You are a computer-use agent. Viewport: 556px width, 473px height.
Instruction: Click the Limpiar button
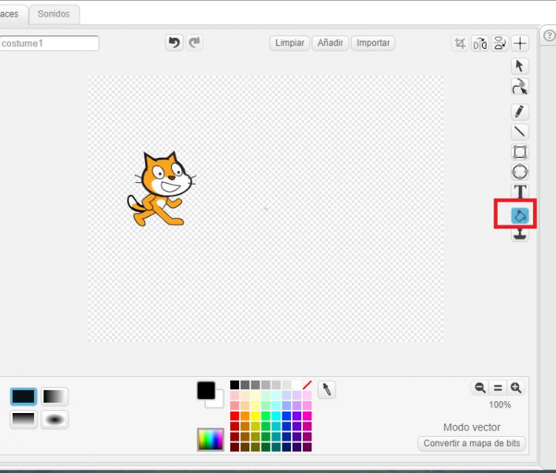(289, 43)
